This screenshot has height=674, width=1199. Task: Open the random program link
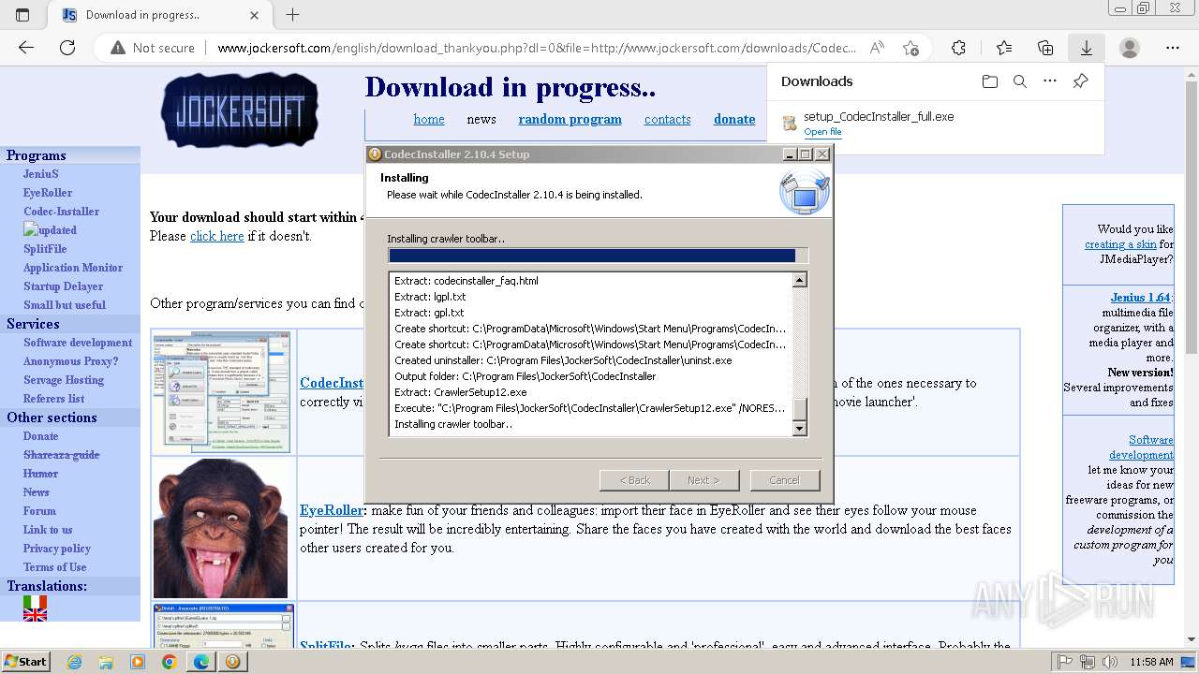click(570, 119)
